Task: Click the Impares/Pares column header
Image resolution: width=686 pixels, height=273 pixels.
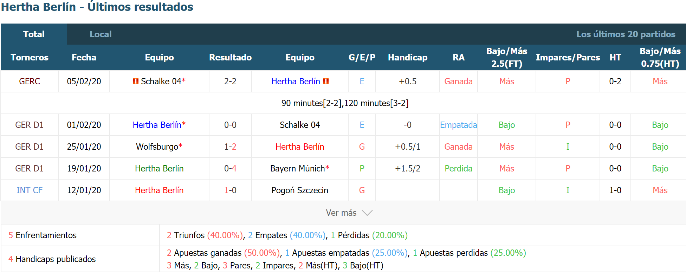Action: (568, 57)
